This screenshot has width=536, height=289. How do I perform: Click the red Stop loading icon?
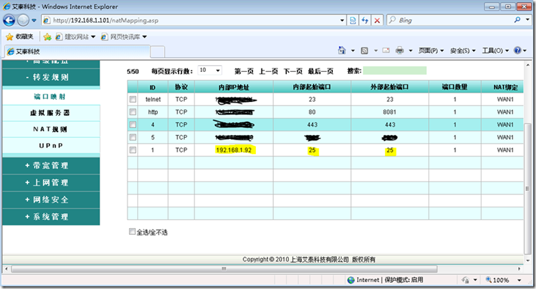coord(377,21)
